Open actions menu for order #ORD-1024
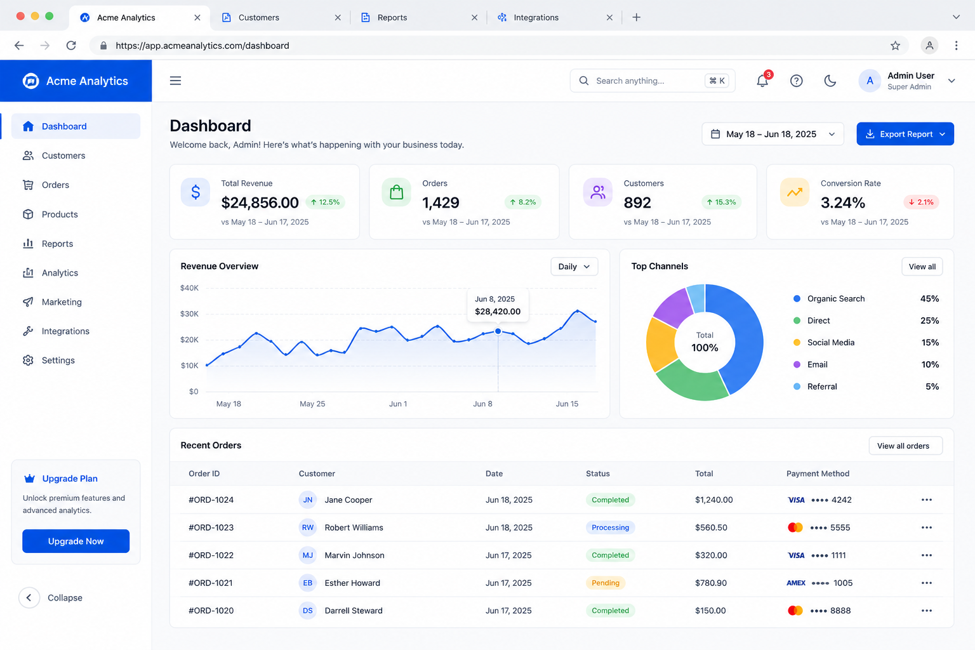The image size is (975, 650). tap(927, 500)
